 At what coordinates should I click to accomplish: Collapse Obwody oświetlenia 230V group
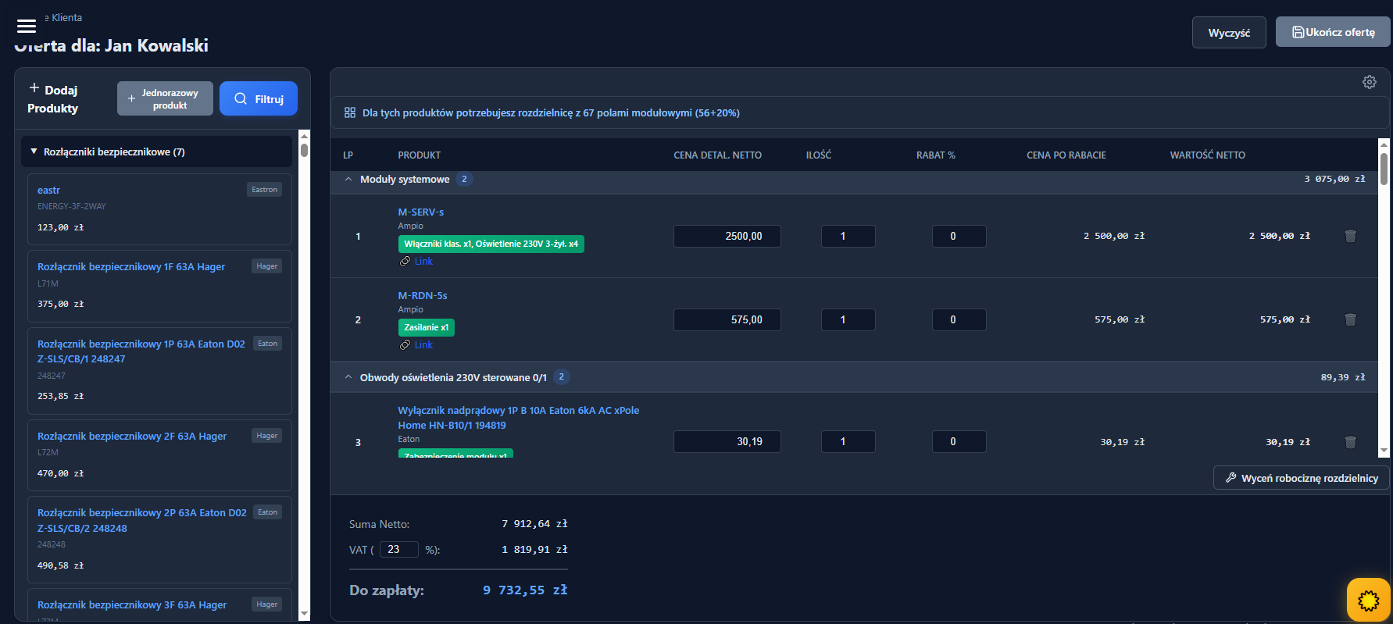(348, 377)
